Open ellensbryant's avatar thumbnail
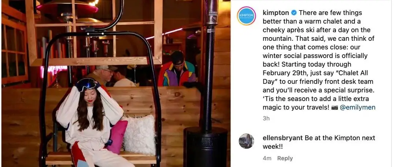The width and height of the screenshot is (394, 167). [246, 141]
